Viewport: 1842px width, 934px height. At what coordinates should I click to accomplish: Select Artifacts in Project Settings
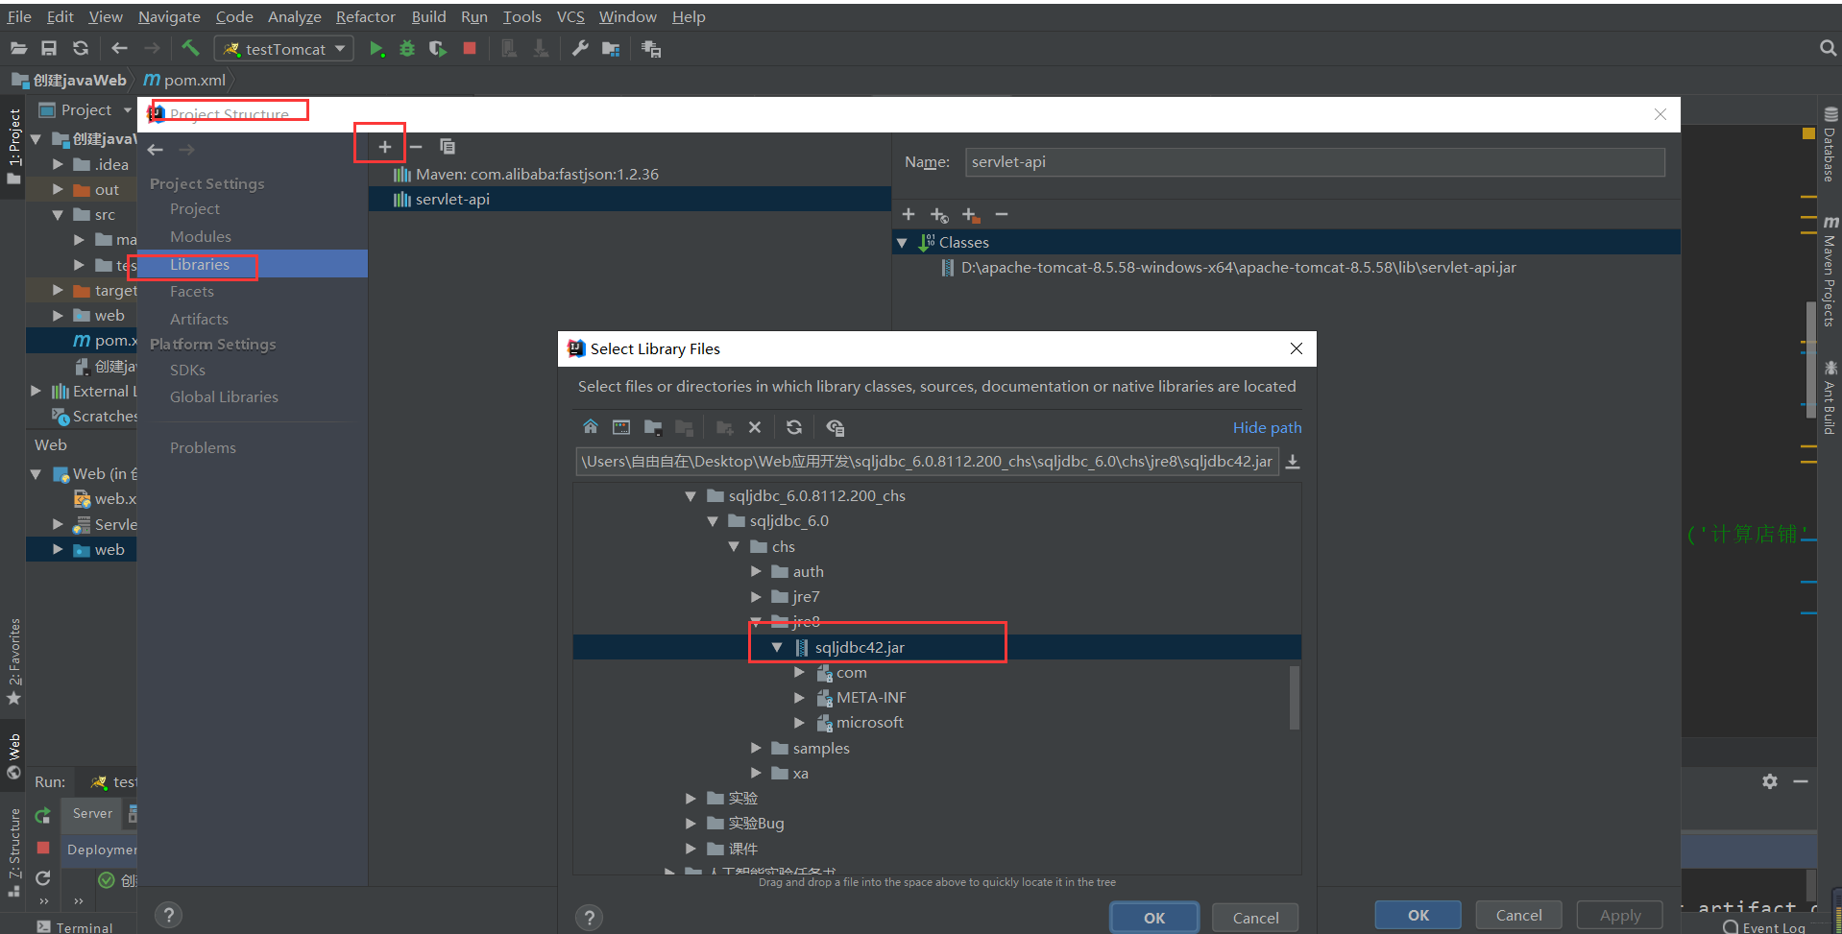point(199,319)
